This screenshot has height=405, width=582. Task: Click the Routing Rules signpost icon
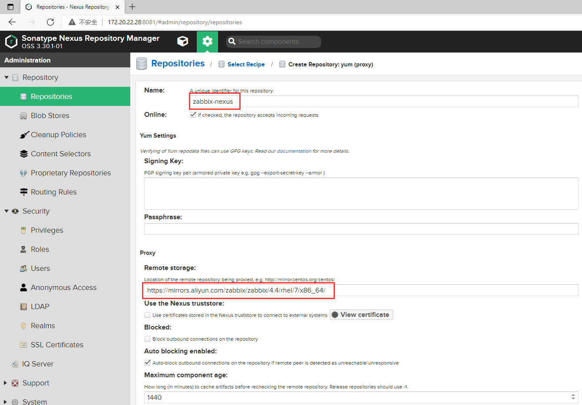tap(24, 192)
